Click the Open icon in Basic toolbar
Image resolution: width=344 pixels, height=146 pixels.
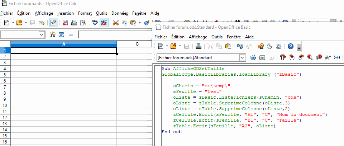pos(174,46)
